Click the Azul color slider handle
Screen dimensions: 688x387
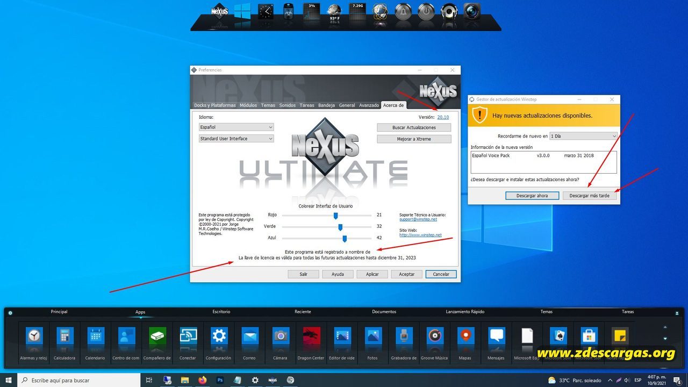(345, 239)
